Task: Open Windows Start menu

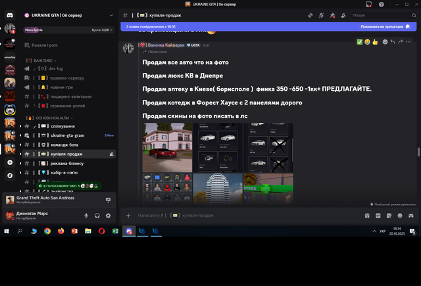Action: point(7,231)
